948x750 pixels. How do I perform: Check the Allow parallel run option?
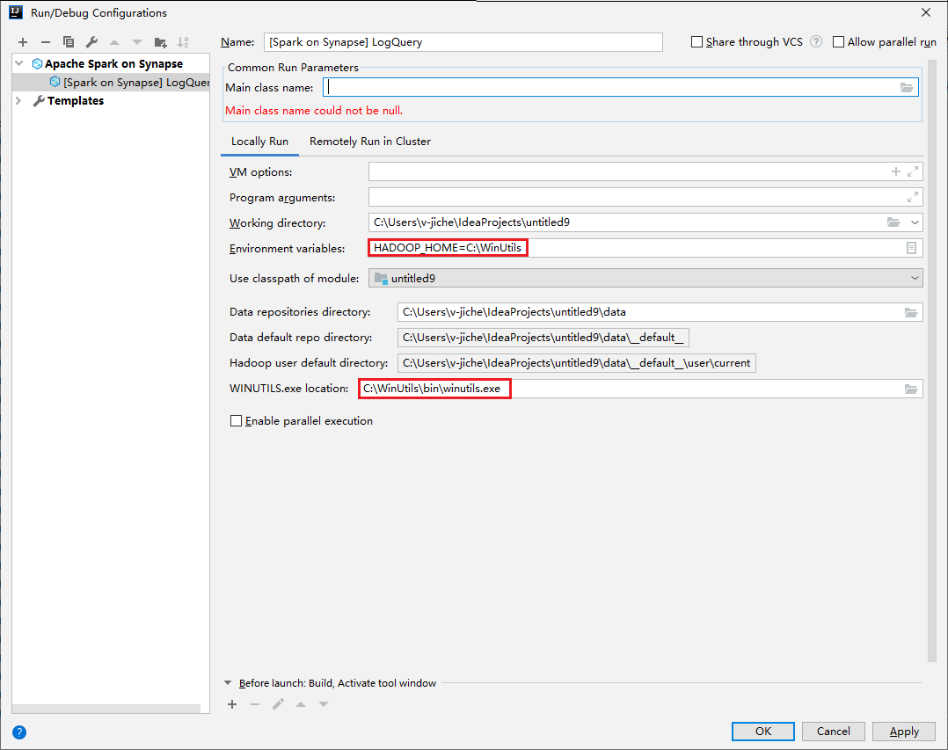click(837, 41)
